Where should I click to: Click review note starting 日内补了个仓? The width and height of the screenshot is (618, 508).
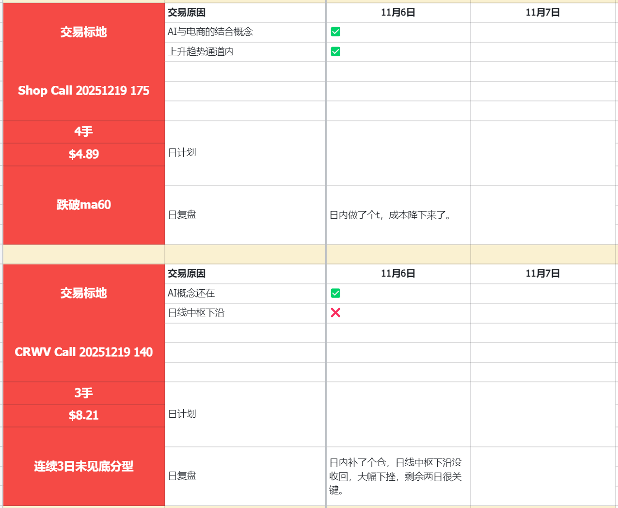click(396, 476)
